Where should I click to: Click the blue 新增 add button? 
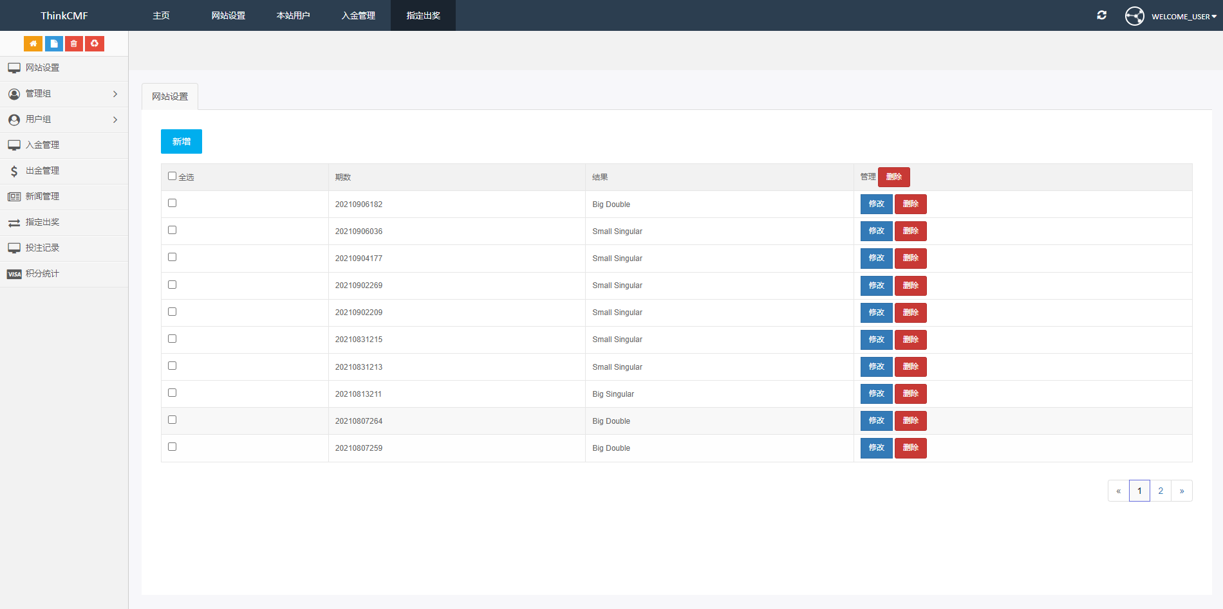pos(182,141)
